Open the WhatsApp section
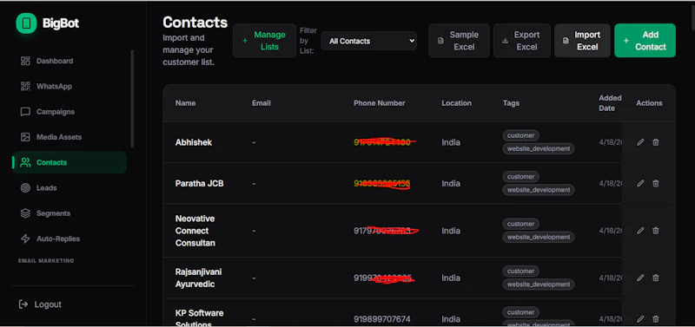 click(69, 86)
